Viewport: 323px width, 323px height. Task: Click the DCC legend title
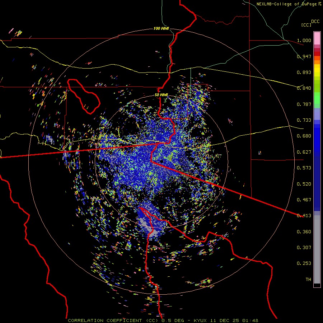click(315, 22)
